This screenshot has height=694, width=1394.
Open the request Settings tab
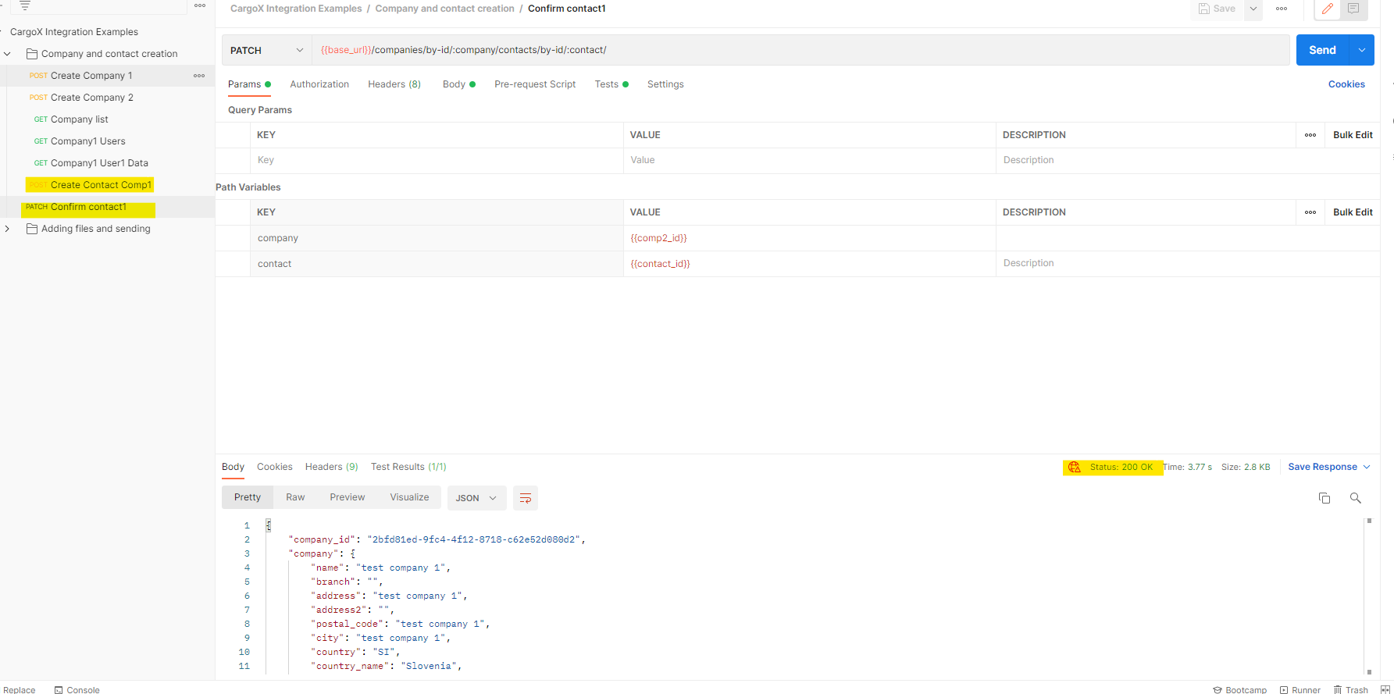pos(665,84)
